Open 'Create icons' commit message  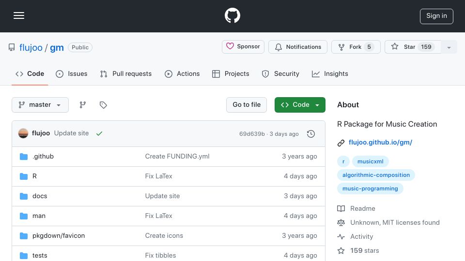(164, 235)
